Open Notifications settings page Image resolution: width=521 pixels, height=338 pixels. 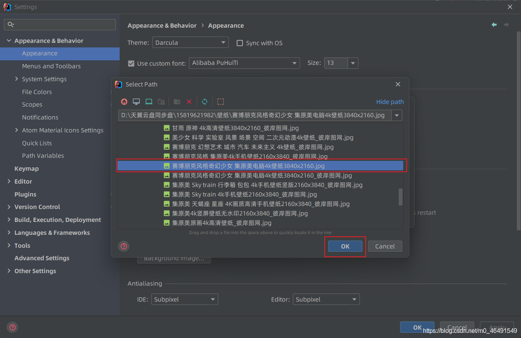tap(40, 117)
